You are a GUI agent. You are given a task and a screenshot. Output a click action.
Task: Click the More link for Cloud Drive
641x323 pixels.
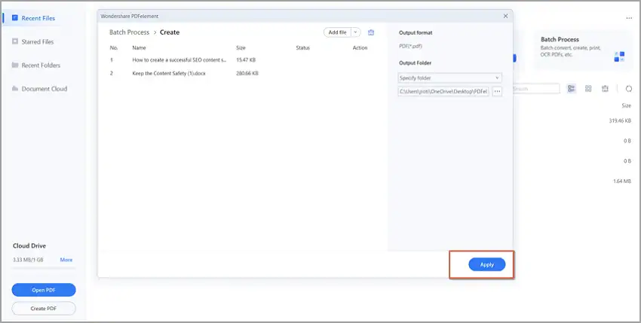tap(66, 260)
